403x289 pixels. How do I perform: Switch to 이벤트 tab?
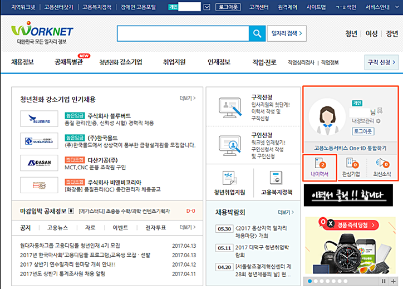pyautogui.click(x=120, y=228)
